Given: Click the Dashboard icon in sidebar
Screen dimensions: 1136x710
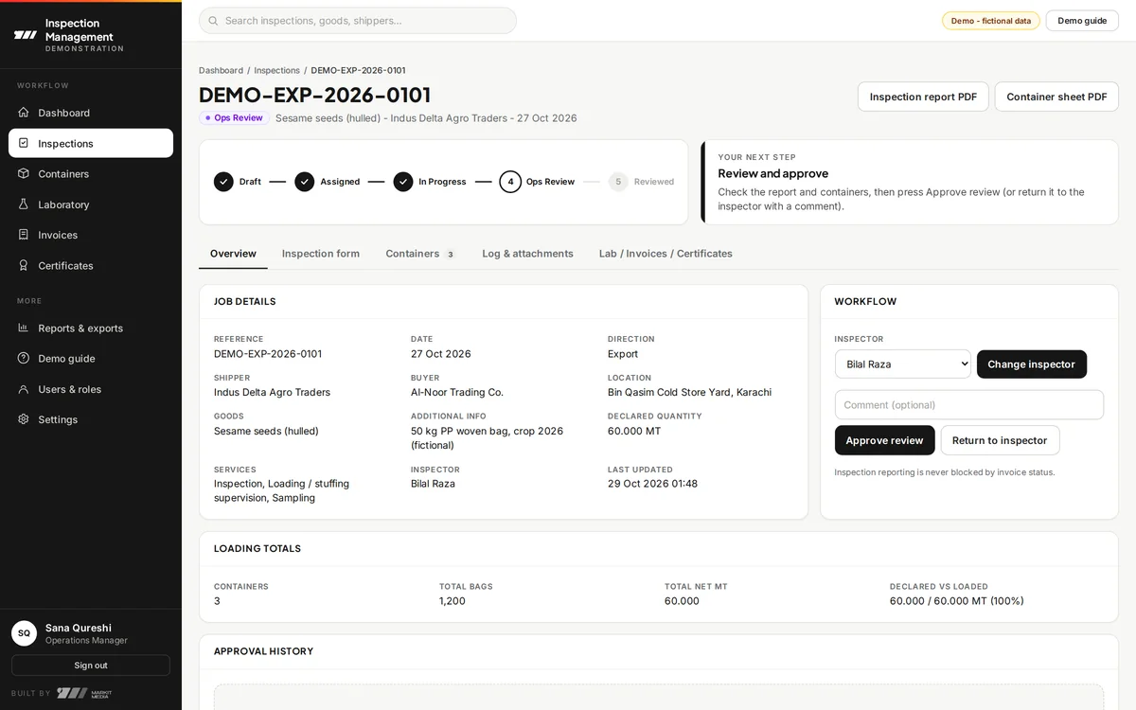Looking at the screenshot, I should tap(24, 113).
